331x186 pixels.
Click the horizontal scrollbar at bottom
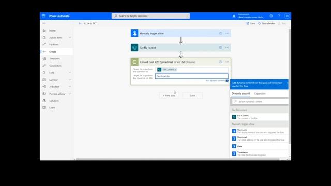[178, 159]
